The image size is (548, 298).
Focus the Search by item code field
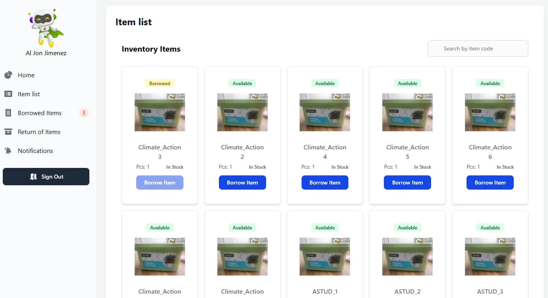coord(478,48)
